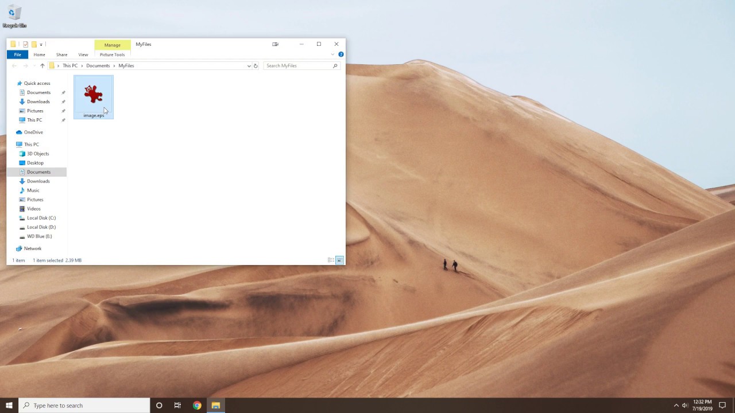Click the image.eps file name label
735x413 pixels.
click(x=94, y=115)
